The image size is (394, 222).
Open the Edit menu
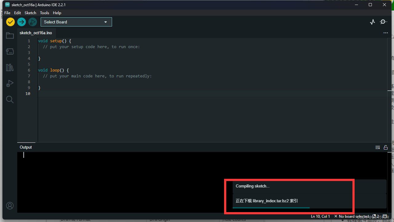[18, 13]
